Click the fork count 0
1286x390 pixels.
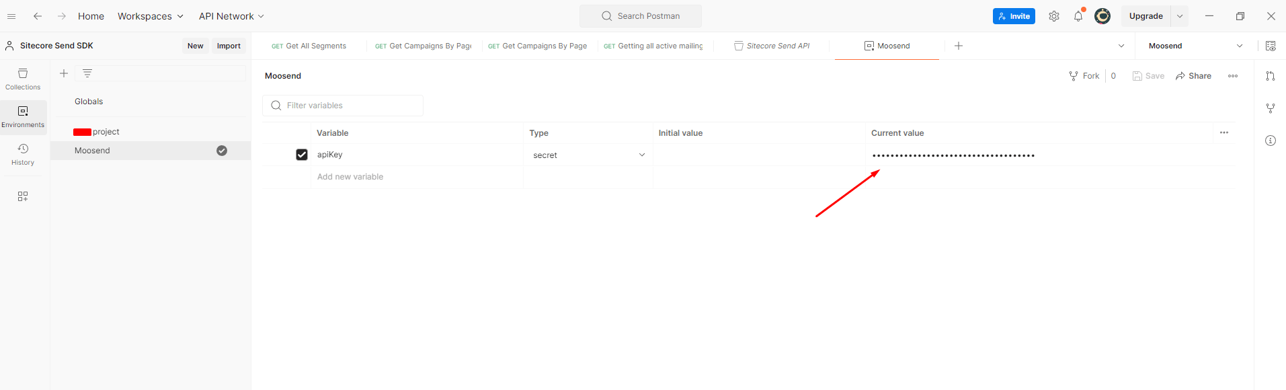[1113, 76]
